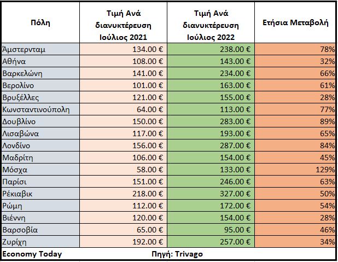Click the Βερολίνο 61% change cell
338x262 pixels.
pos(295,85)
